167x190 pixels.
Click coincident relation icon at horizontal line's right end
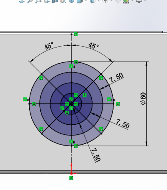click(118, 104)
